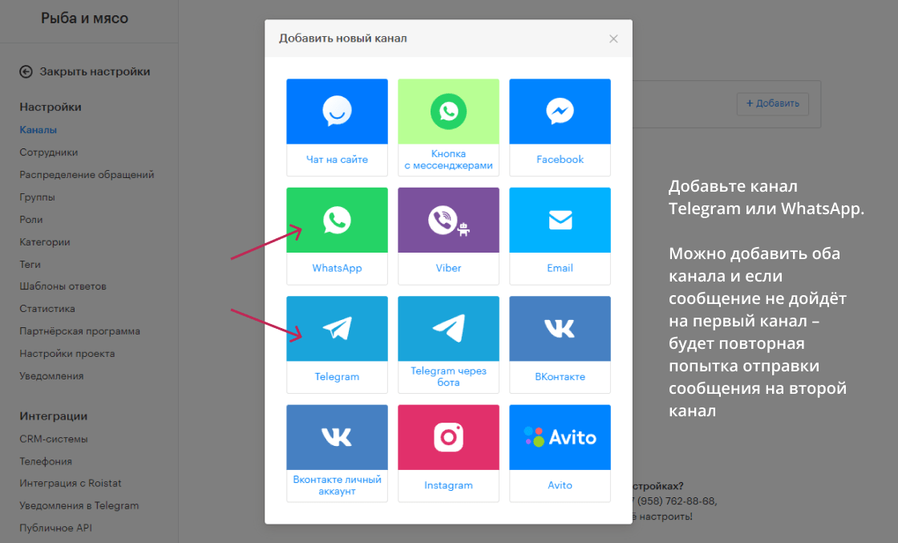The height and width of the screenshot is (543, 898).
Task: Choose the Email envelope channel icon
Action: (x=560, y=220)
